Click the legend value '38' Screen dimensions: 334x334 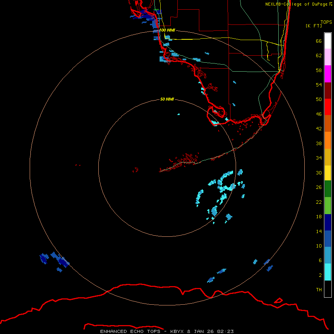(x=319, y=143)
